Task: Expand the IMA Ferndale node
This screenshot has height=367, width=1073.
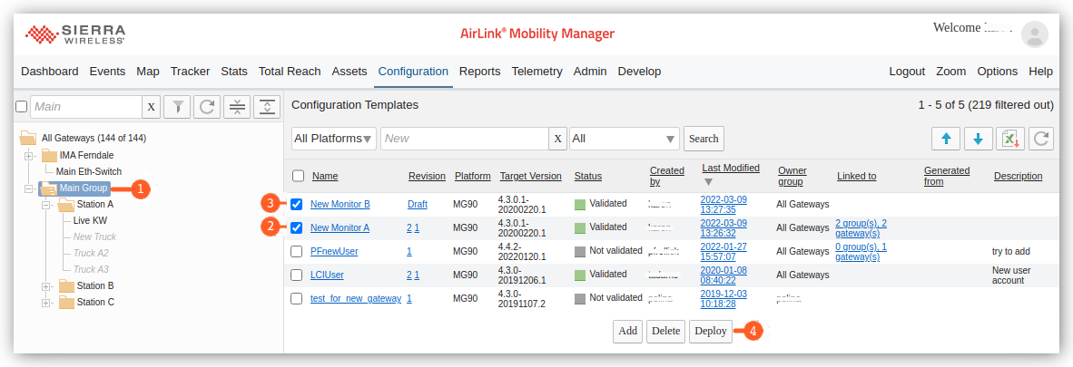Action: click(x=29, y=156)
